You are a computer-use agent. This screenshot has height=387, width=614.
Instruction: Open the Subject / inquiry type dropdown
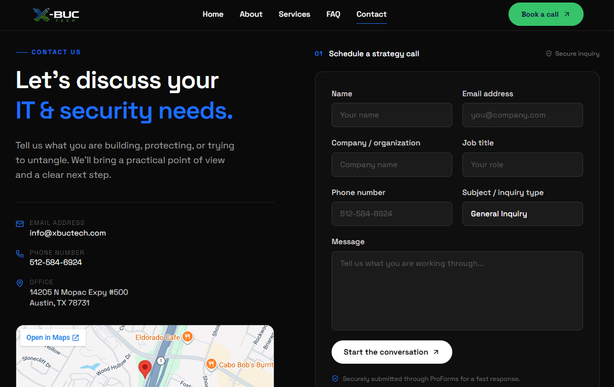[x=523, y=214]
